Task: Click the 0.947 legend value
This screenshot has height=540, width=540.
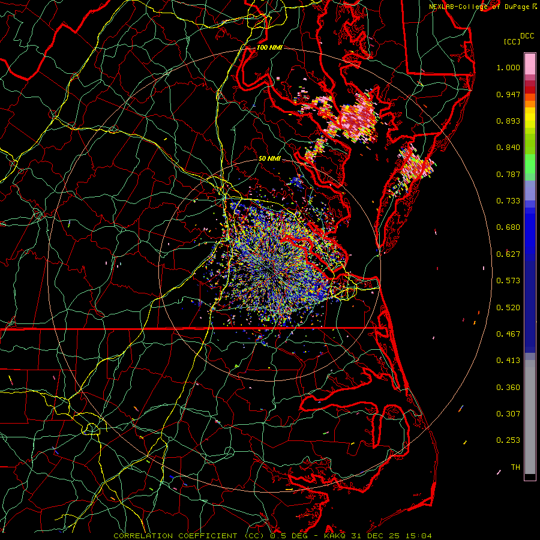Action: 508,94
